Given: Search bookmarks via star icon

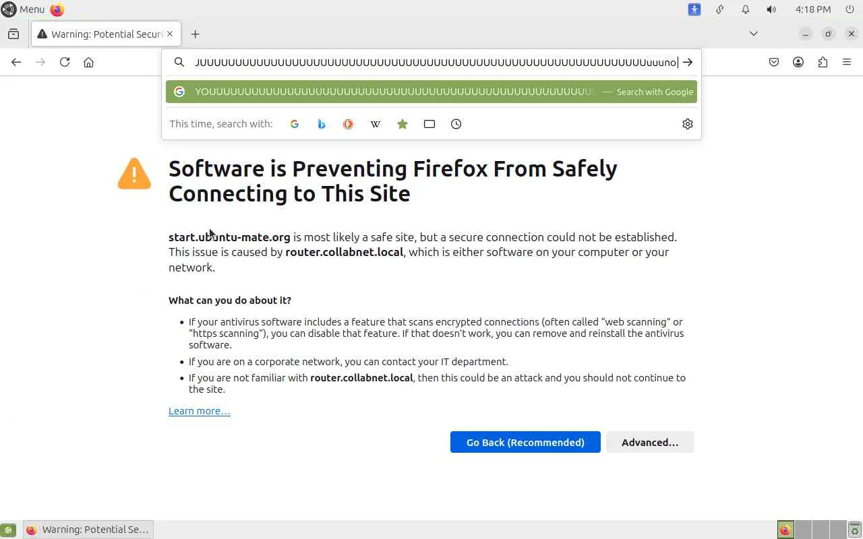Looking at the screenshot, I should 403,124.
